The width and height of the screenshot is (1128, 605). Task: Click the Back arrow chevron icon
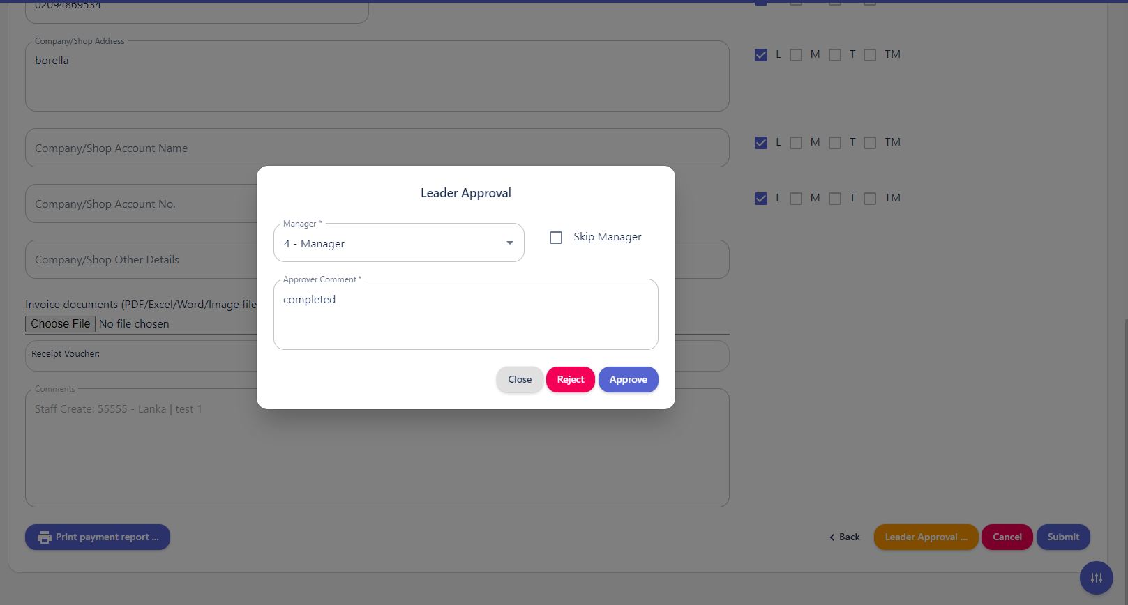tap(832, 537)
